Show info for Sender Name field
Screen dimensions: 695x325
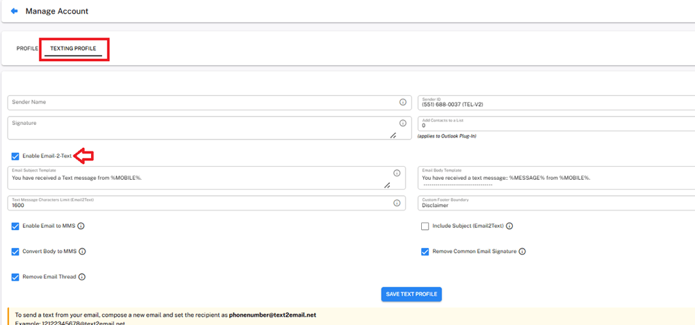tap(402, 102)
